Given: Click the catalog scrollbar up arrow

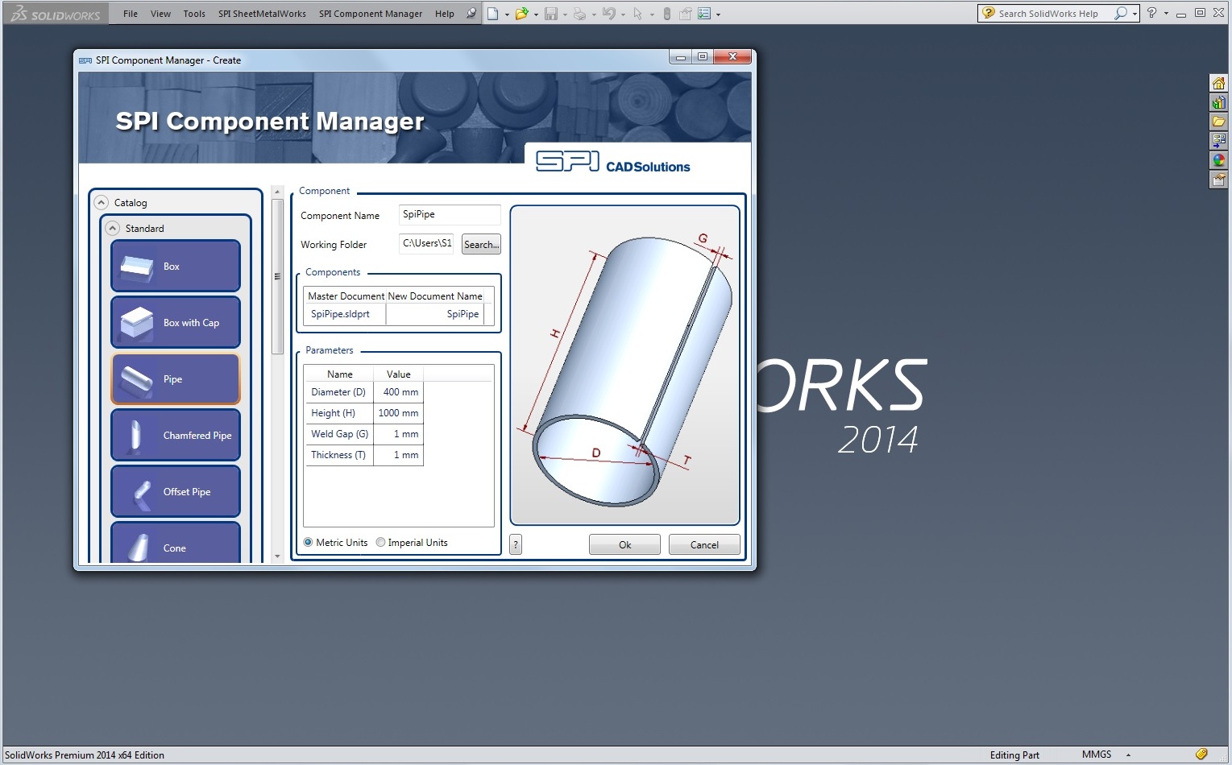Looking at the screenshot, I should (x=277, y=192).
